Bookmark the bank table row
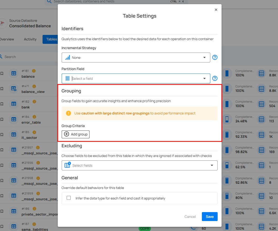This screenshot has width=278, height=231. click(x=2, y=104)
